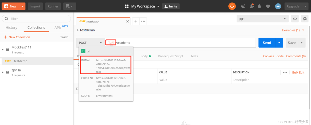Screen dimensions: 311x125
Task: Click the Environment scope text
Action: pos(104,96)
